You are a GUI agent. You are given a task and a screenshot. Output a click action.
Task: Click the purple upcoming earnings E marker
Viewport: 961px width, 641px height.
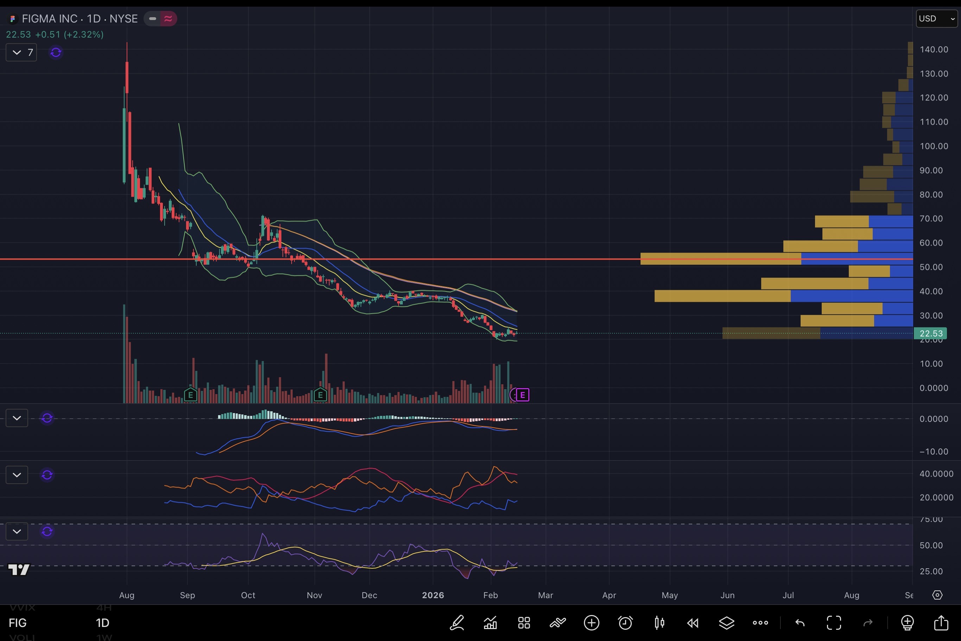522,395
